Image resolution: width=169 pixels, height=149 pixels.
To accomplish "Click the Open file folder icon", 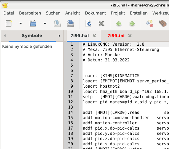I will pos(33,23).
